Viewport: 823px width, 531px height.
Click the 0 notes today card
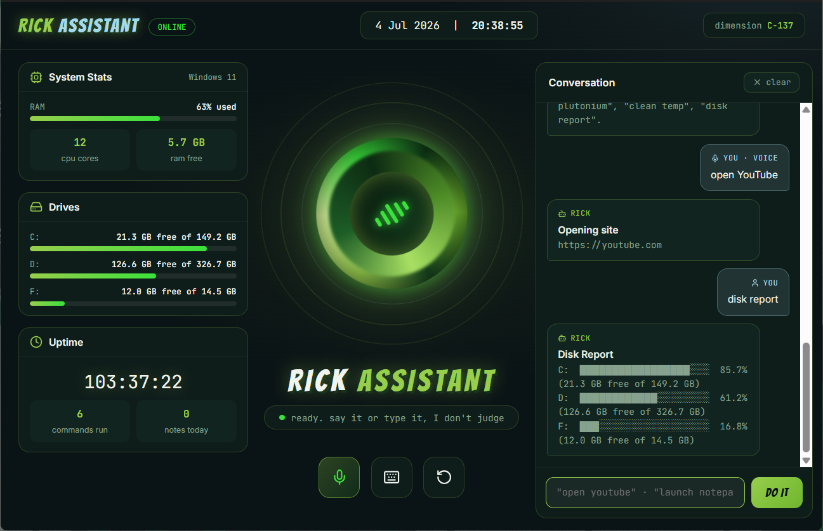tap(187, 421)
